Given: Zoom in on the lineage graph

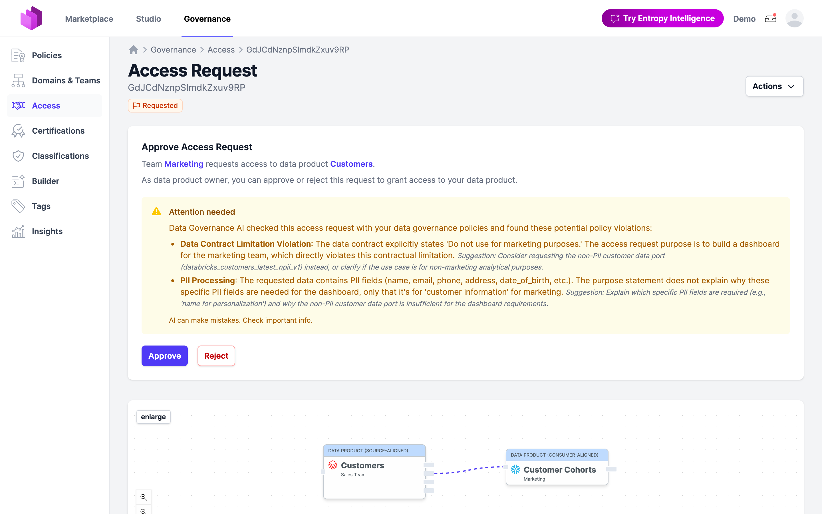Looking at the screenshot, I should tap(144, 497).
